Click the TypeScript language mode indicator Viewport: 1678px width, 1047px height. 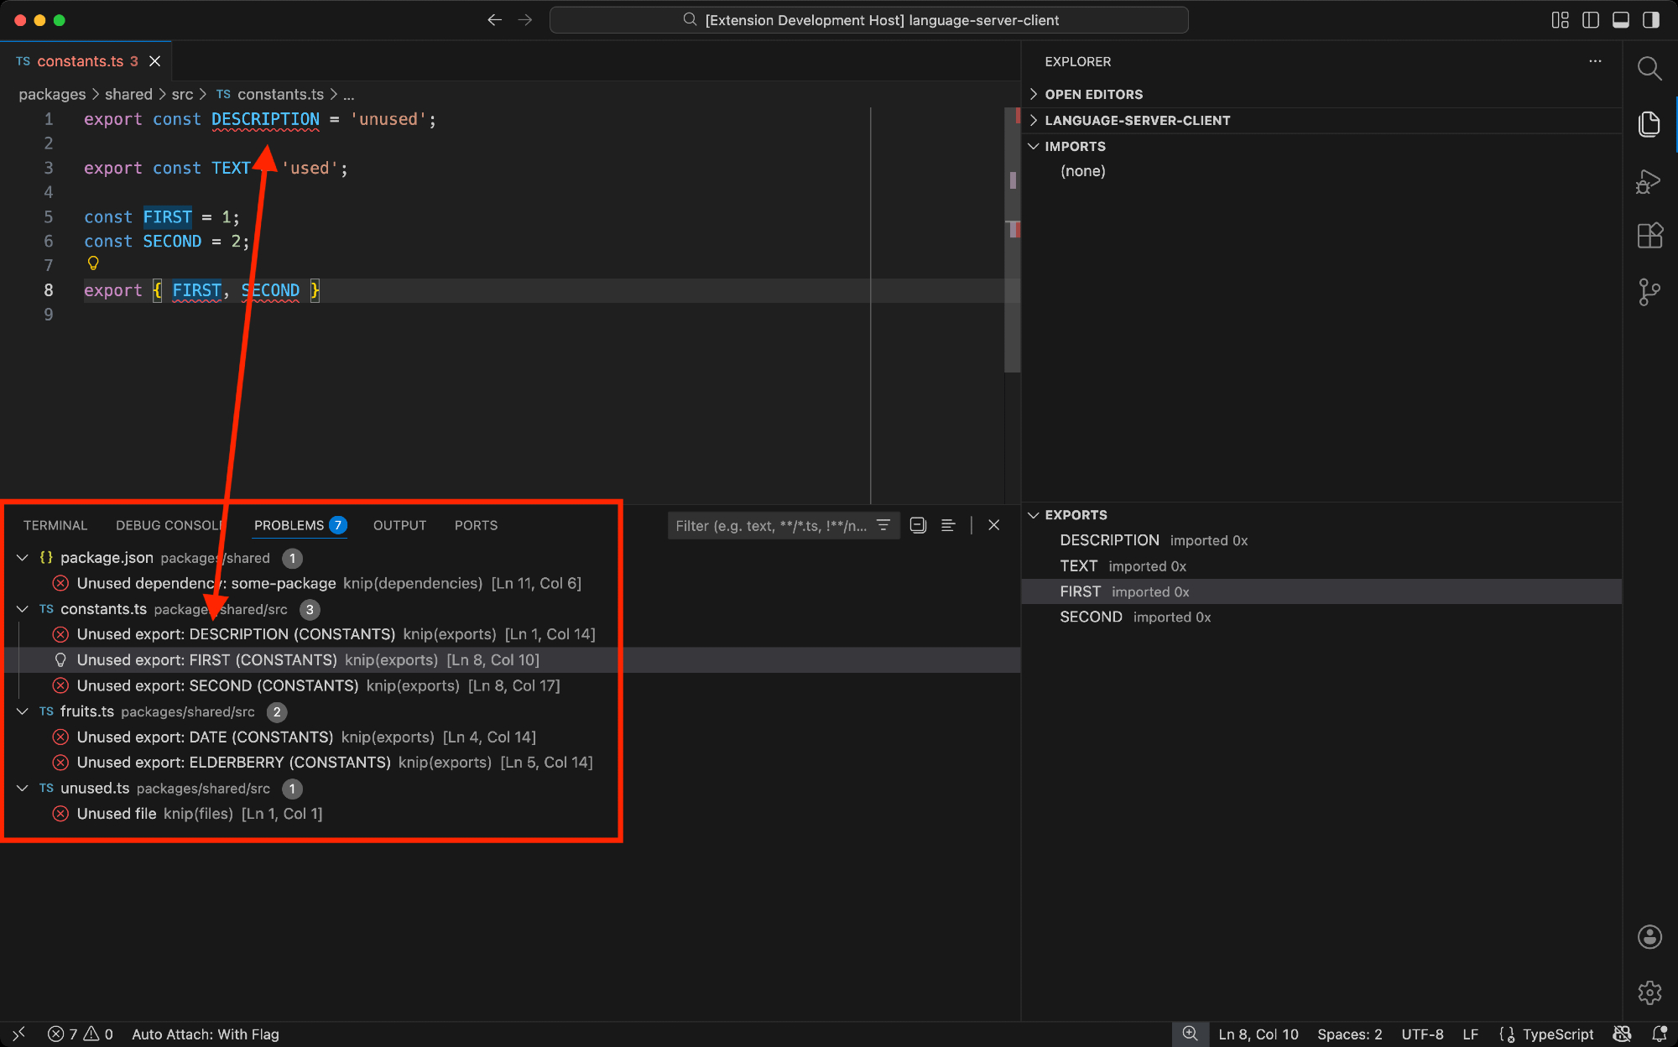[x=1557, y=1034]
